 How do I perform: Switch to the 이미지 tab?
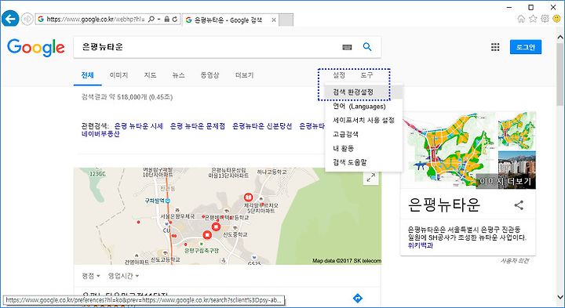(119, 75)
